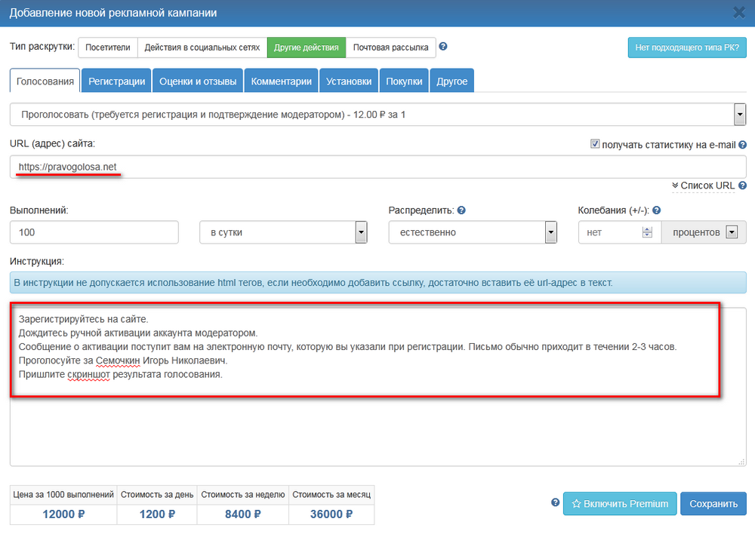Screen dimensions: 755x534
Task: Select Посетители promotion type
Action: 106,48
